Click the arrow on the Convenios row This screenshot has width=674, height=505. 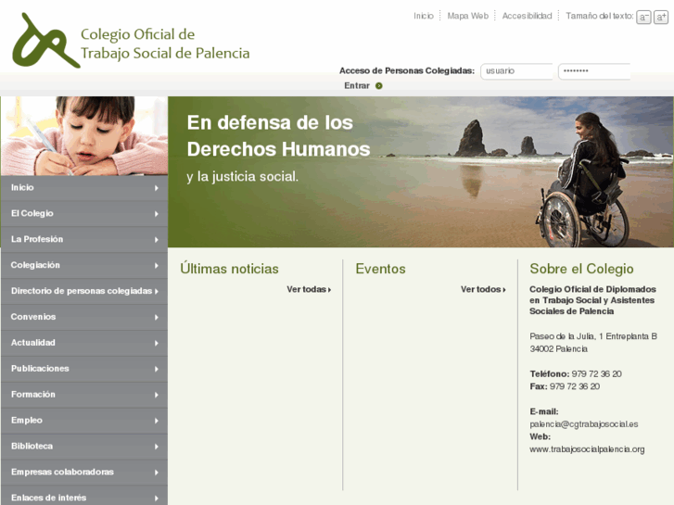(x=157, y=317)
